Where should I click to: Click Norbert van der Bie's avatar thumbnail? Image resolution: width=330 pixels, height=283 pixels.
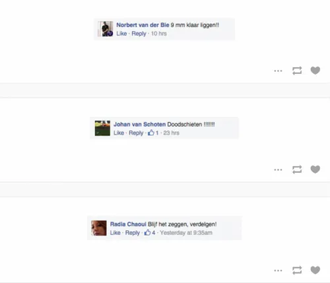click(106, 29)
